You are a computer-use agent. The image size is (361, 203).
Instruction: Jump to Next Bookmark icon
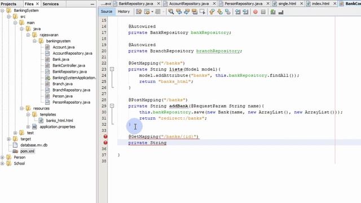[220, 12]
